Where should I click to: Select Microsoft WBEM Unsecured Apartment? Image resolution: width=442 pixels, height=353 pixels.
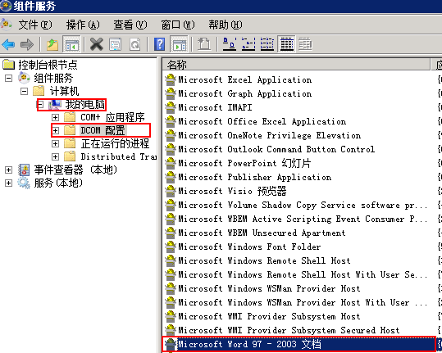pyautogui.click(x=262, y=233)
